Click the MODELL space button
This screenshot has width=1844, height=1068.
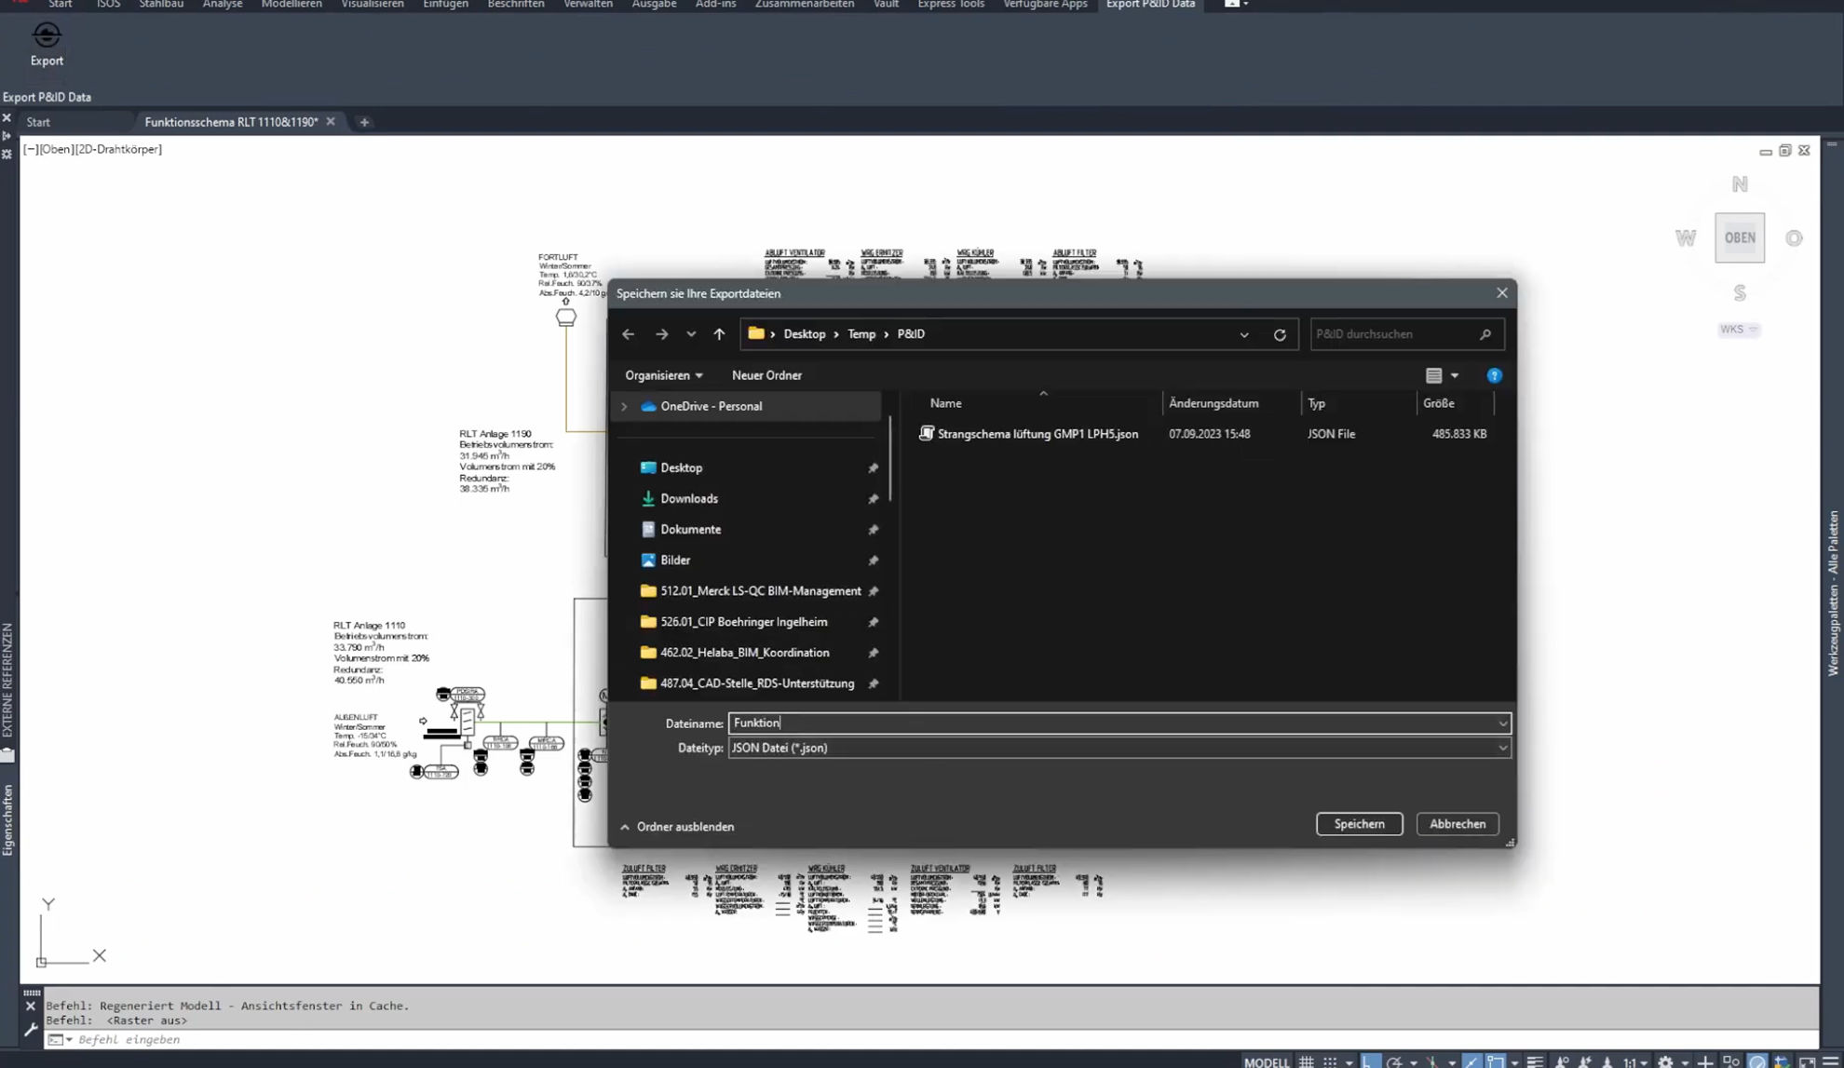pos(1267,1061)
